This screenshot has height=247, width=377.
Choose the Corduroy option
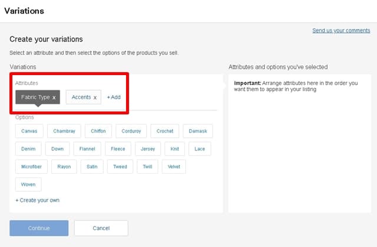131,131
